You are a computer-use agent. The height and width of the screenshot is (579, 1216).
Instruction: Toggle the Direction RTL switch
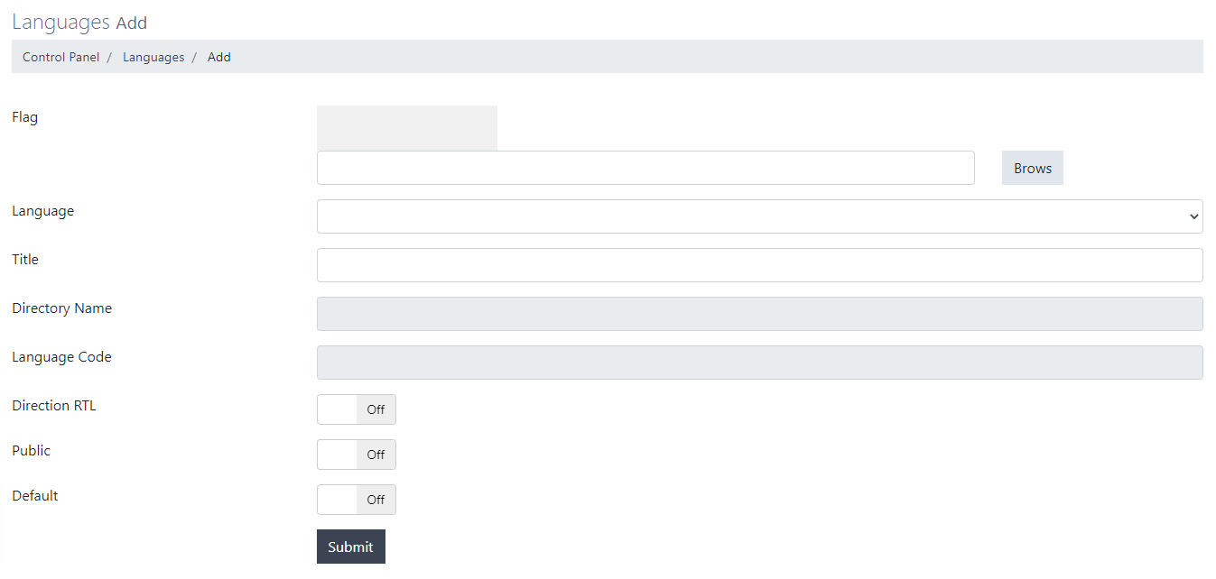[x=356, y=409]
